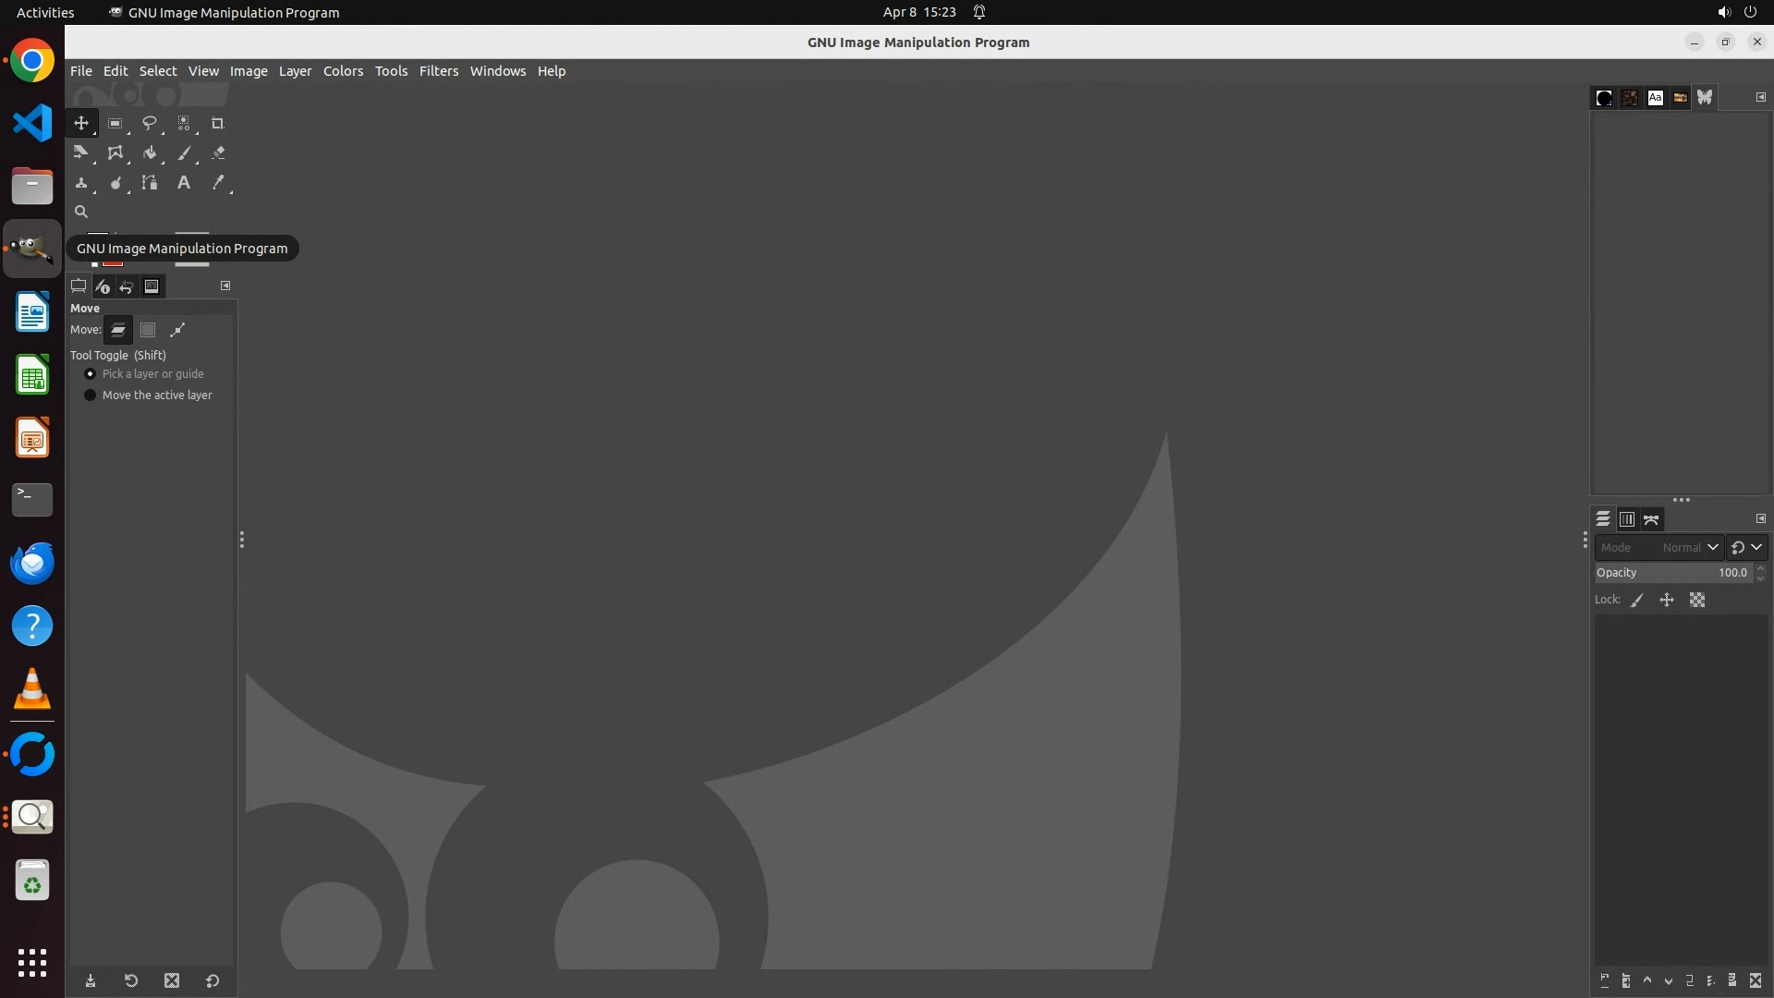1774x998 pixels.
Task: Enable 'Move the active layer' option
Action: click(x=91, y=396)
